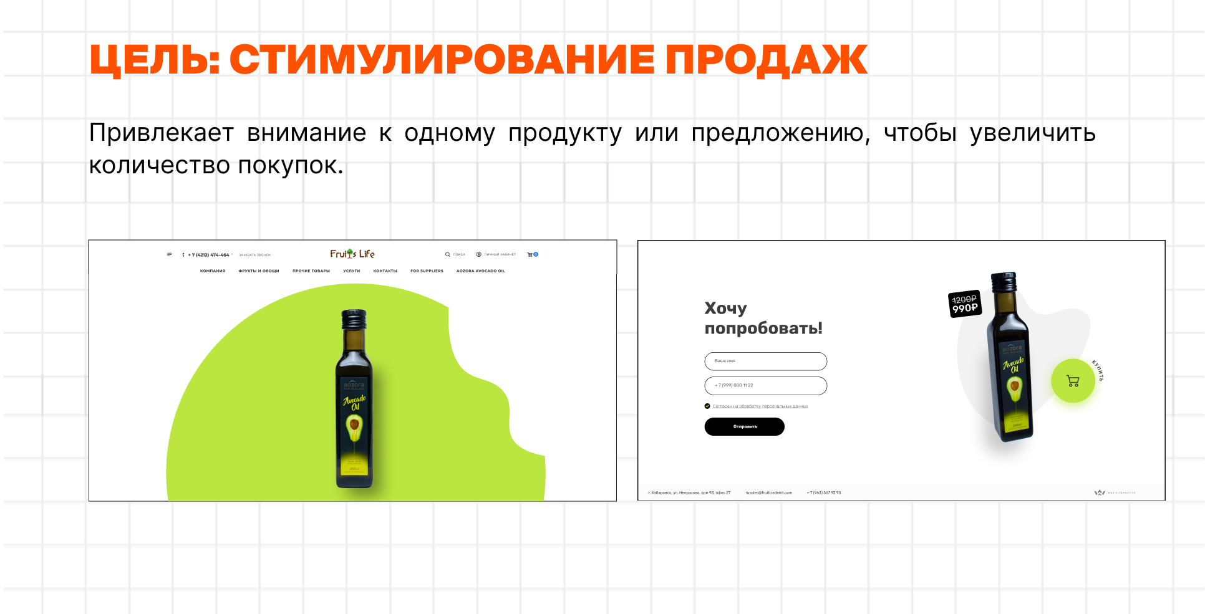1205x614 pixels.
Task: Click the Отправить submit button
Action: [745, 426]
